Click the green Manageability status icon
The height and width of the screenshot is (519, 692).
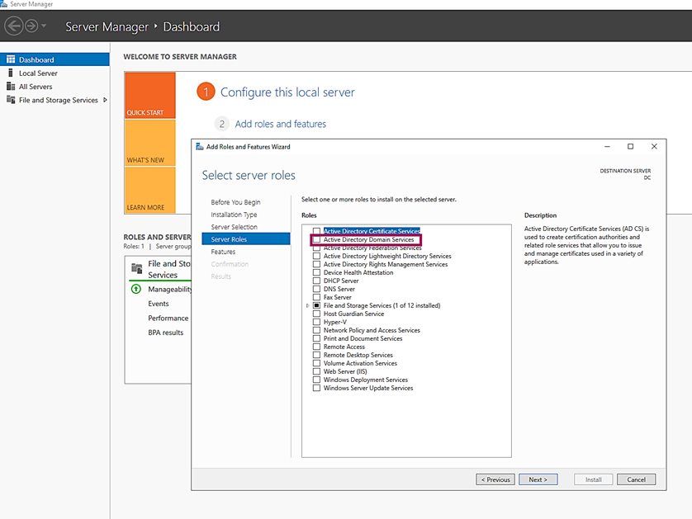click(x=136, y=290)
